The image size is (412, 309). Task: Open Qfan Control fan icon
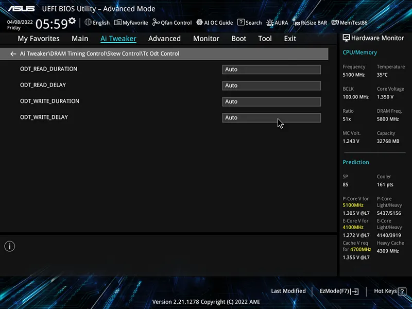156,22
